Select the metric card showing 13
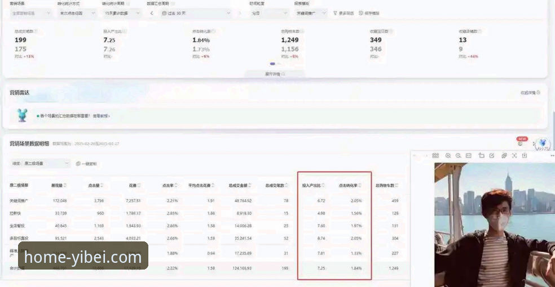 [469, 44]
